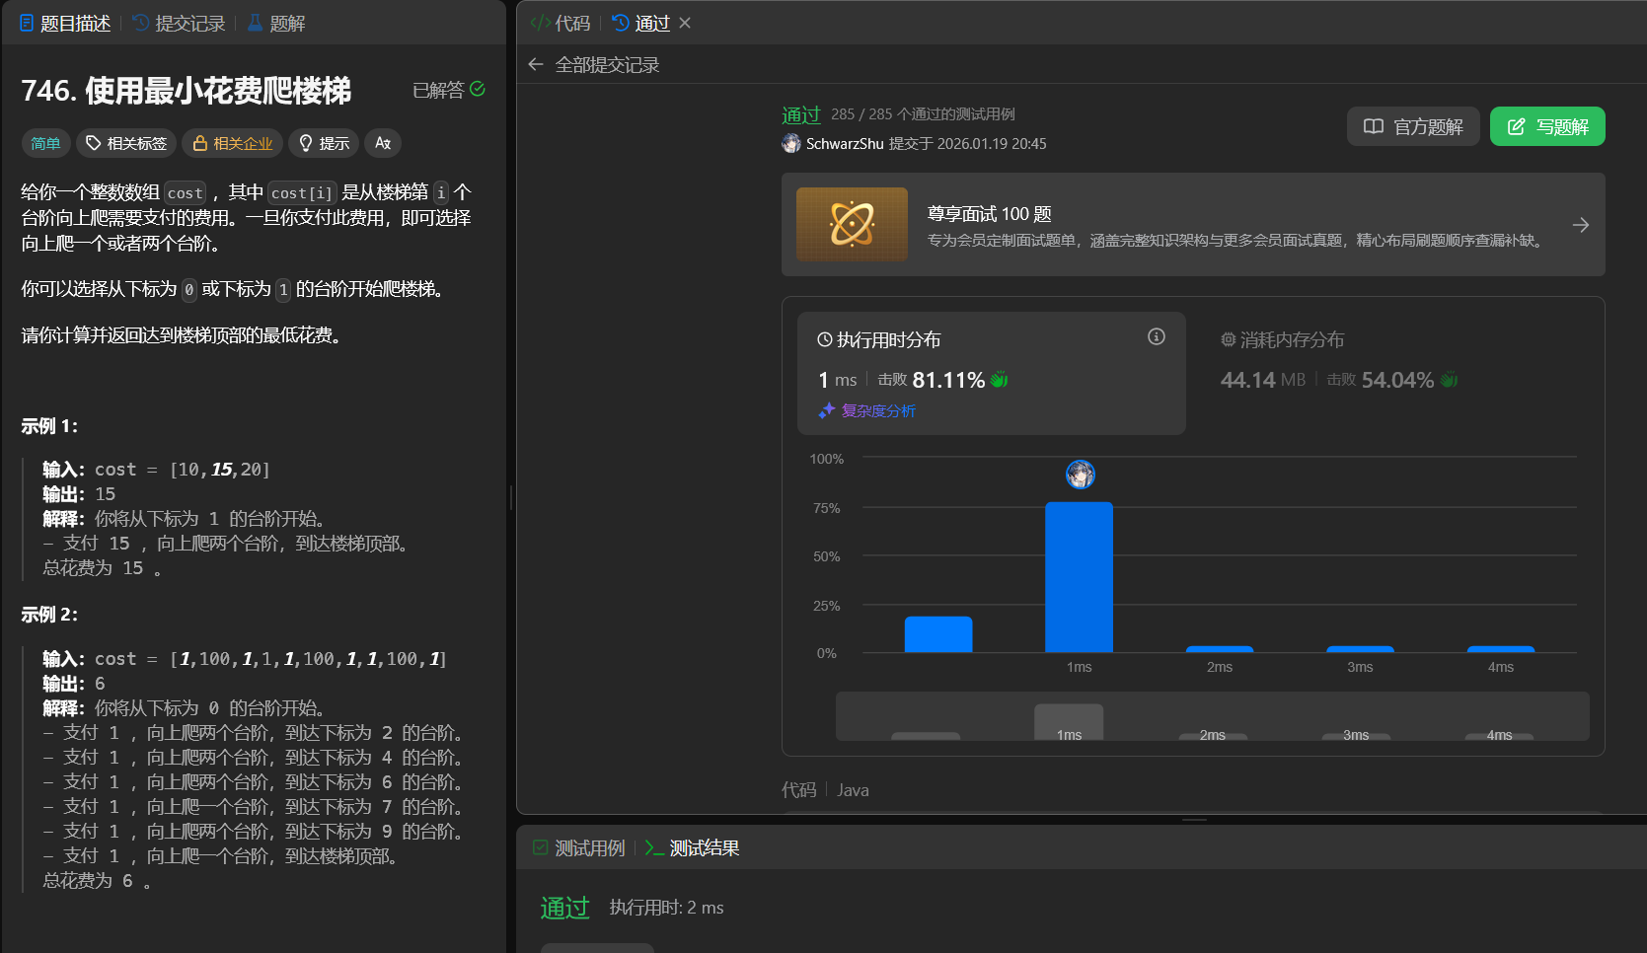The image size is (1647, 953).
Task: Click the avatar marker above 1ms bar
Action: tap(1080, 475)
